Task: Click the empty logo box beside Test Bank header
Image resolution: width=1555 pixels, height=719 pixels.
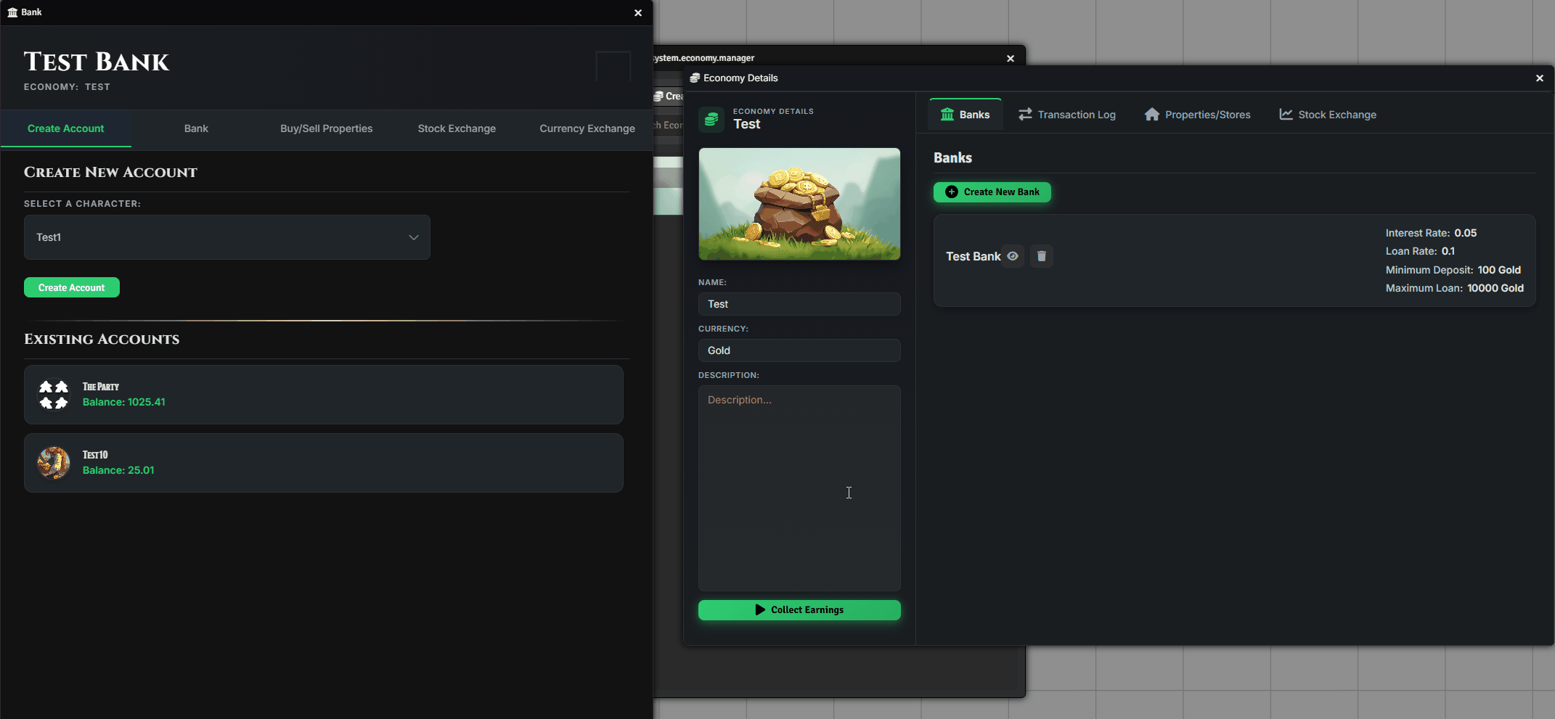Action: pyautogui.click(x=613, y=67)
